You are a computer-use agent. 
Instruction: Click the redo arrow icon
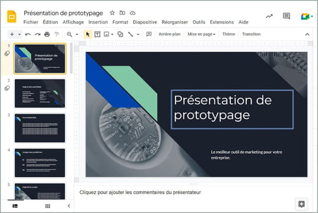[x=38, y=34]
